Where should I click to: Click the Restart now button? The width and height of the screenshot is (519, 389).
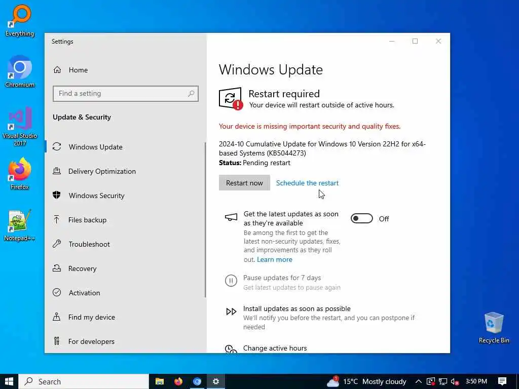[244, 182]
